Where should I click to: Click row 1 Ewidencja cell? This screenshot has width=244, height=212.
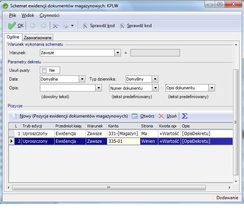pyautogui.click(x=70, y=134)
